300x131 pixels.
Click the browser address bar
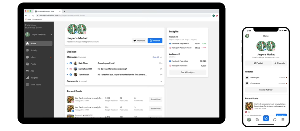click(x=123, y=16)
